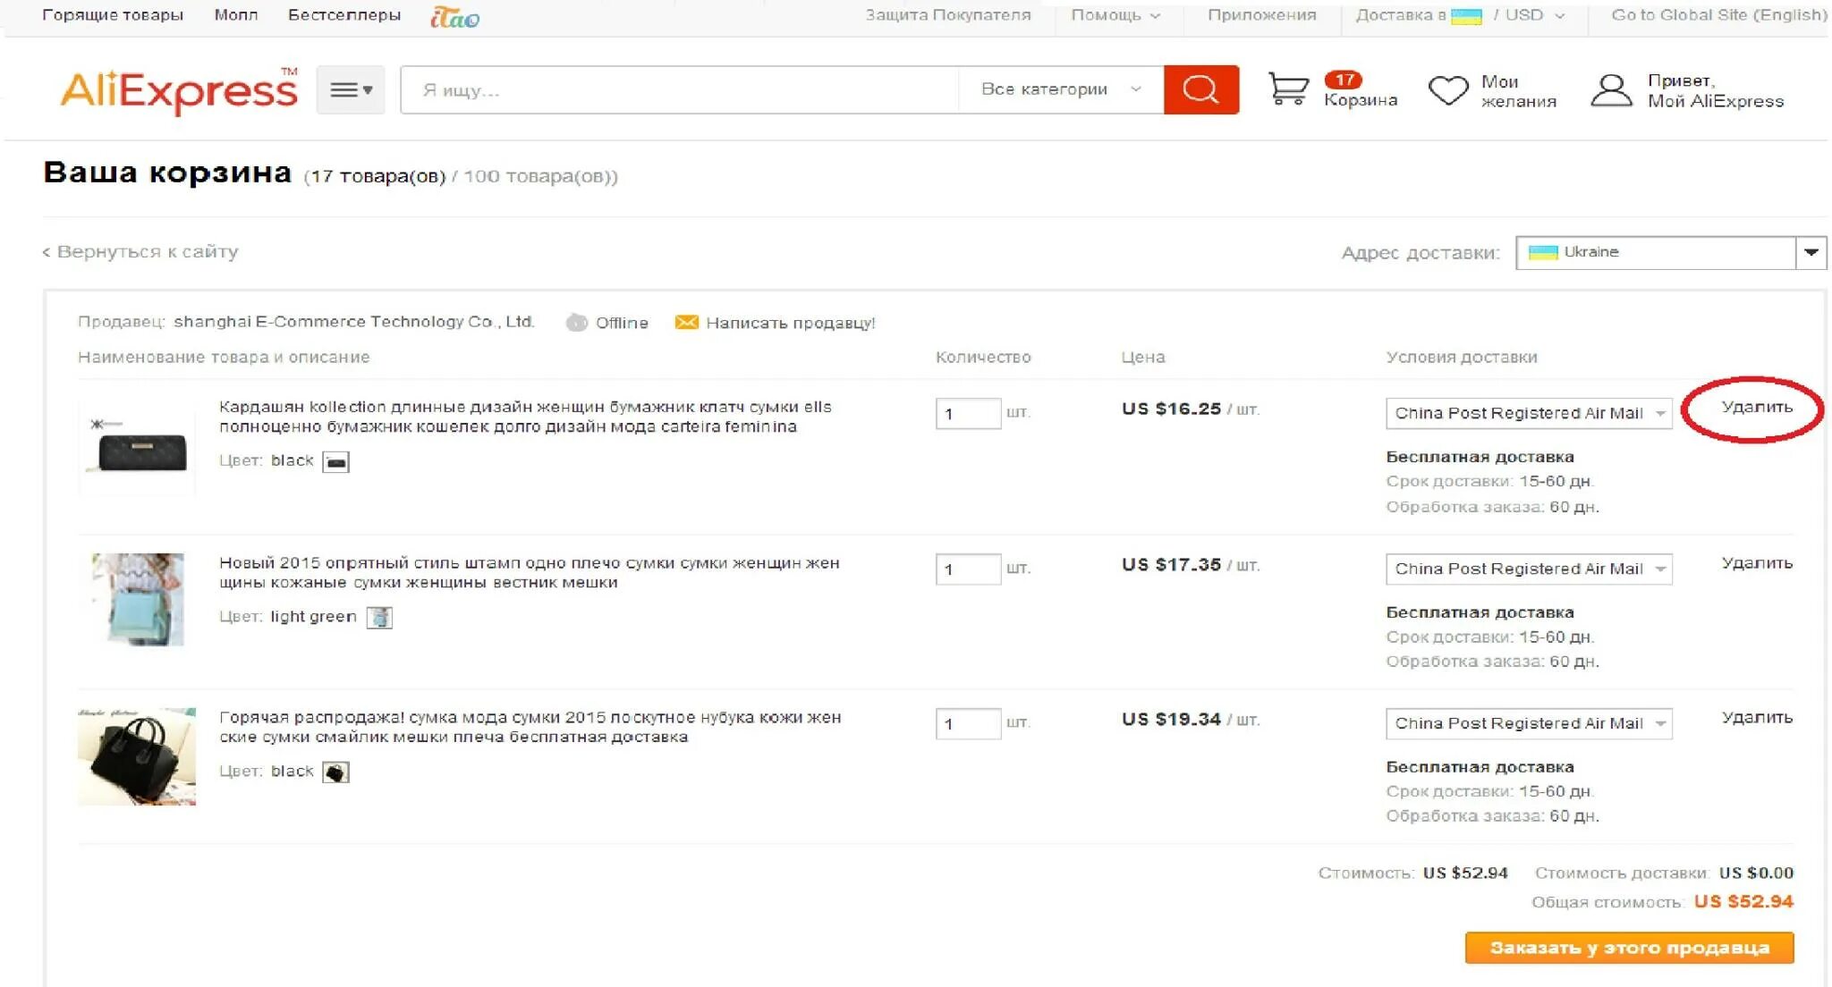Open the Бестселлеры menu item

(x=343, y=15)
